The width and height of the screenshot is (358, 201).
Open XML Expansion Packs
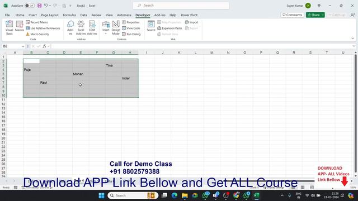click(x=169, y=28)
